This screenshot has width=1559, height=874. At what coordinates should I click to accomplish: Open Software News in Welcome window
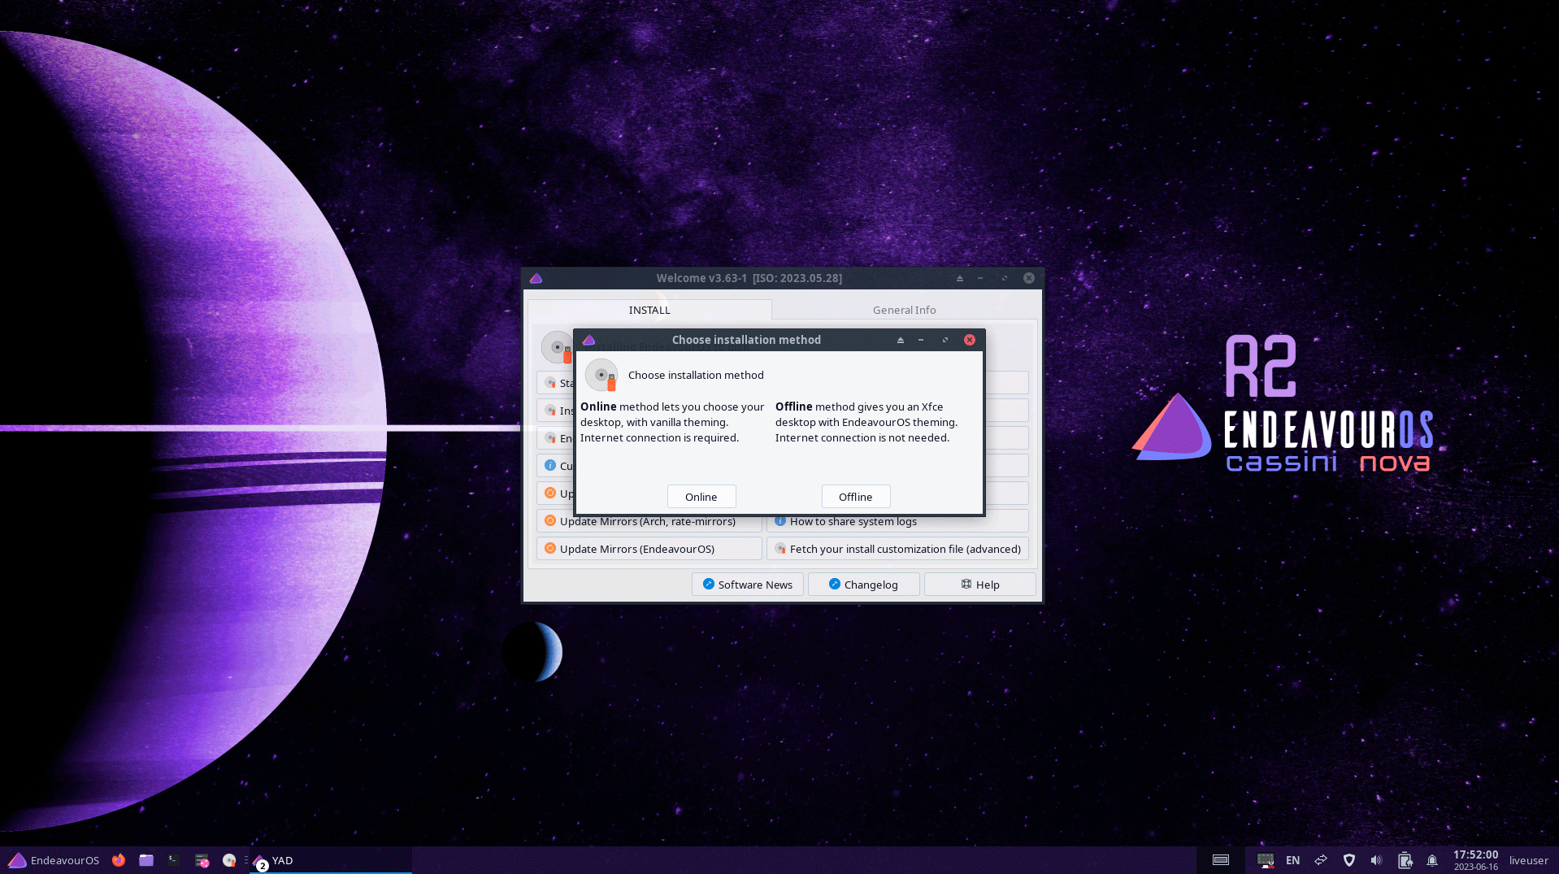[748, 585]
